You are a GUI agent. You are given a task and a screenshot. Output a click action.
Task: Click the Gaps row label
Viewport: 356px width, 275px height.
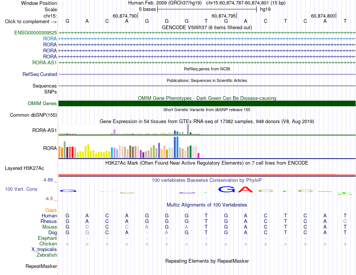[51, 210]
